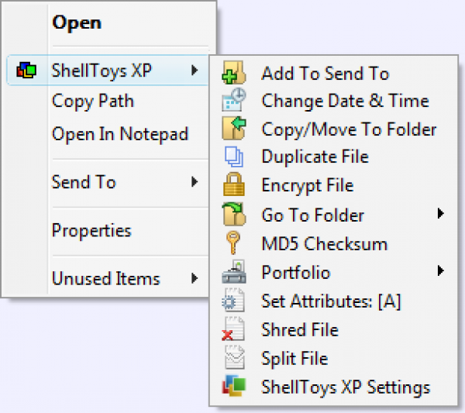Choose Open In Notepad

click(x=120, y=134)
